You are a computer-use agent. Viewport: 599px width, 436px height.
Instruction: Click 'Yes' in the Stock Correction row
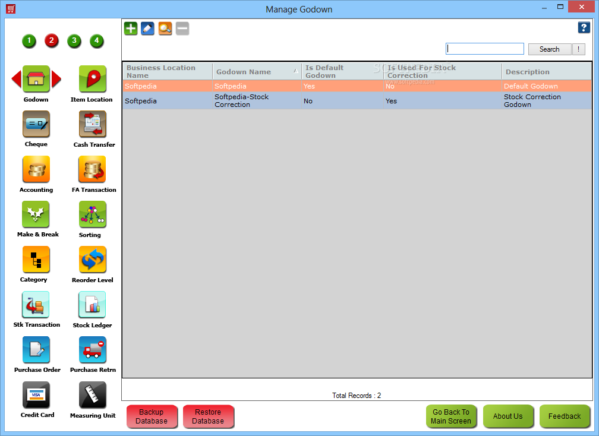[x=391, y=101]
